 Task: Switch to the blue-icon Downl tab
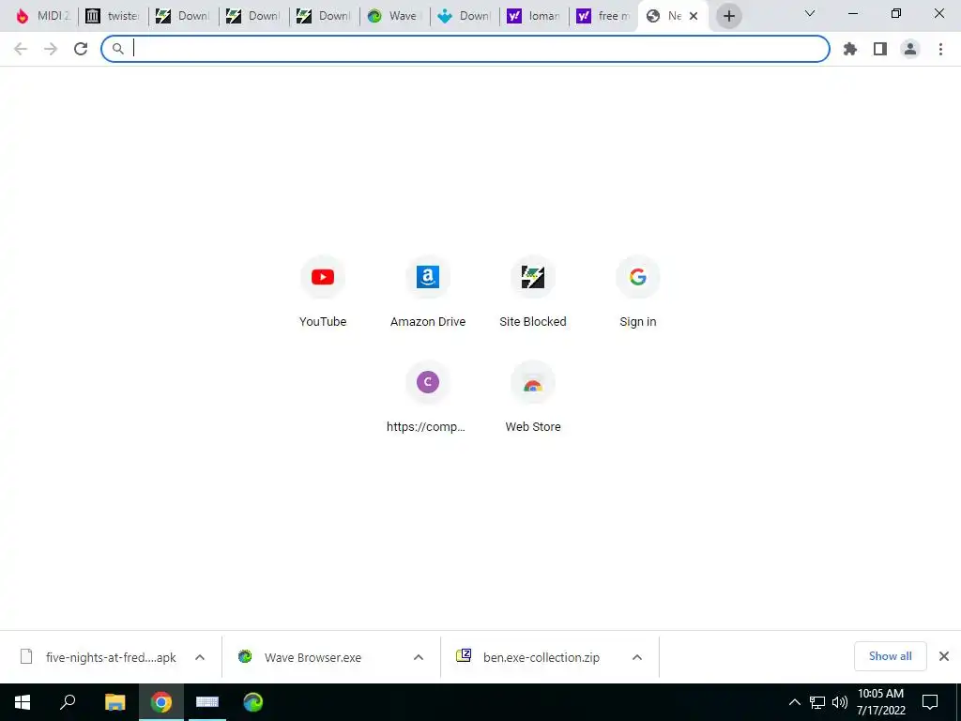pos(465,16)
